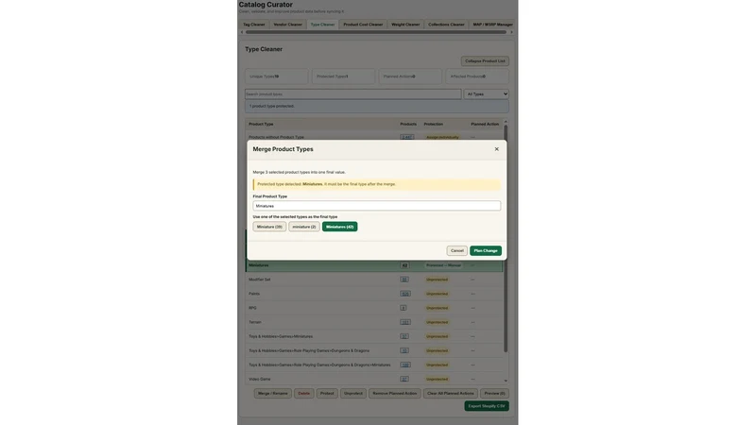Viewport: 756px width, 425px height.
Task: Select the Modifier Set row
Action: point(374,280)
